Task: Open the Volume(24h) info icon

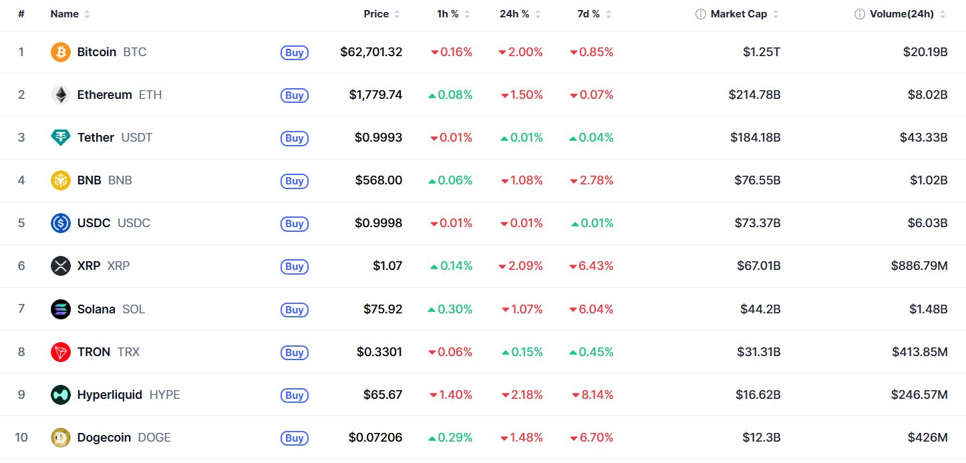Action: [x=860, y=14]
